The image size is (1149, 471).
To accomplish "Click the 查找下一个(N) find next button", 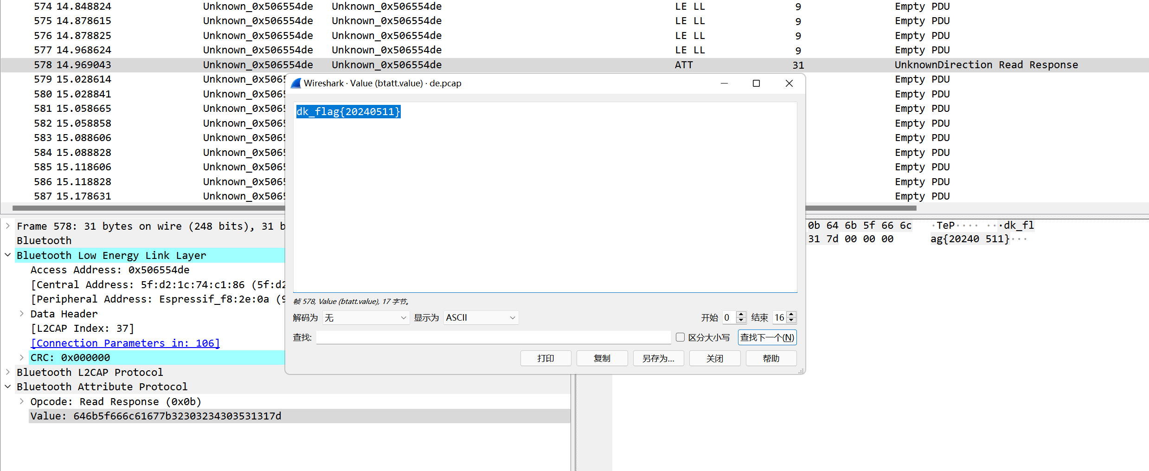I will 767,337.
